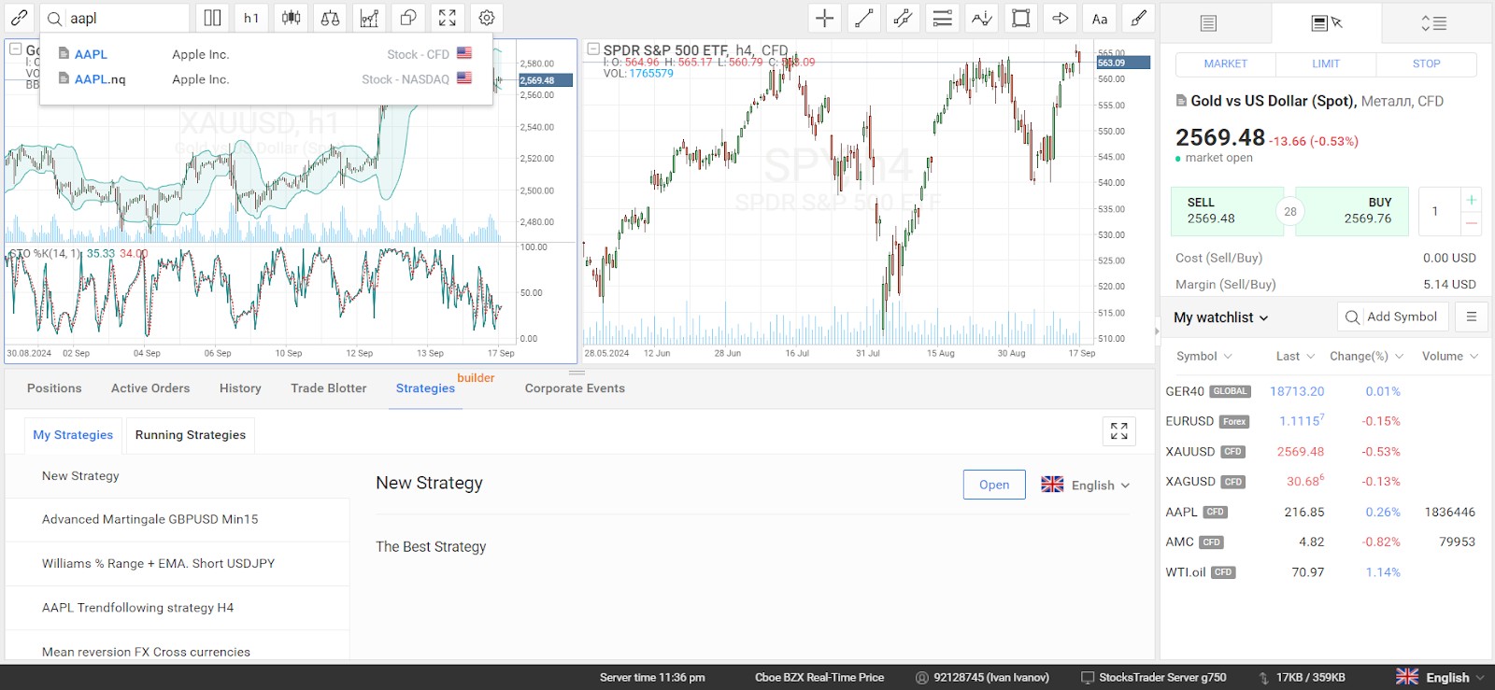
Task: Collapse the SPDR S&P 500 chart minus box
Action: [x=592, y=49]
